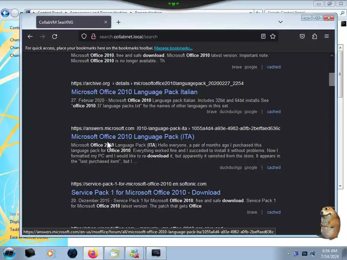
Task: Click the Control Panel window scroll down arrow
Action: [340, 186]
